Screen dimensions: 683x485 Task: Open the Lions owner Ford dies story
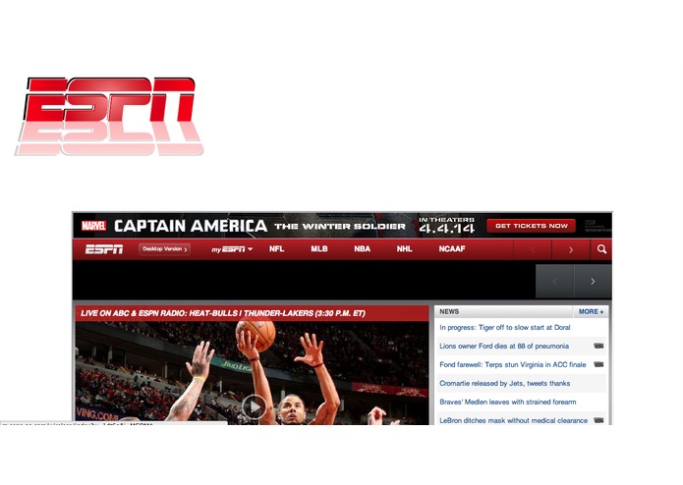(x=504, y=347)
